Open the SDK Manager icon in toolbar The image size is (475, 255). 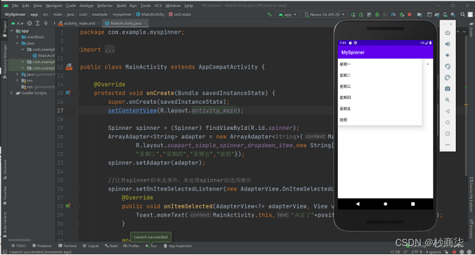[453, 14]
